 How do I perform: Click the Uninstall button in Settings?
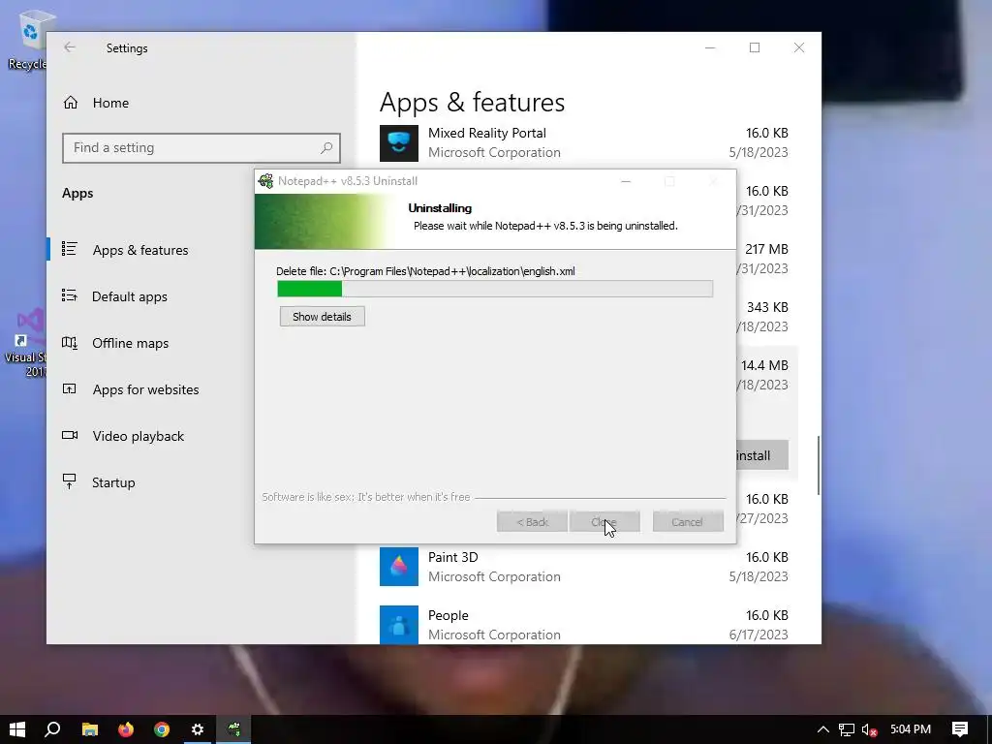point(762,455)
